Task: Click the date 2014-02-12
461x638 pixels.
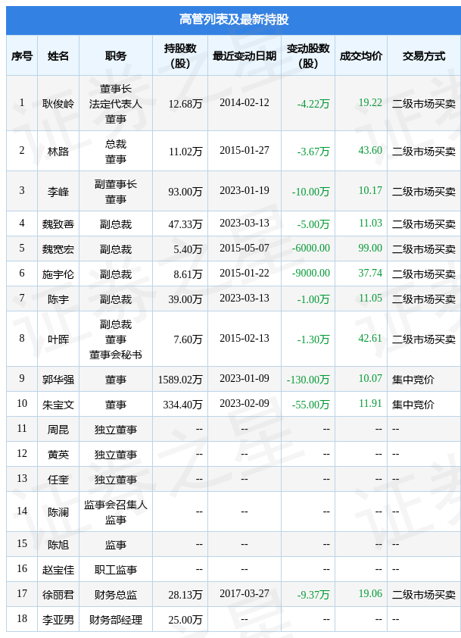Action: [245, 102]
